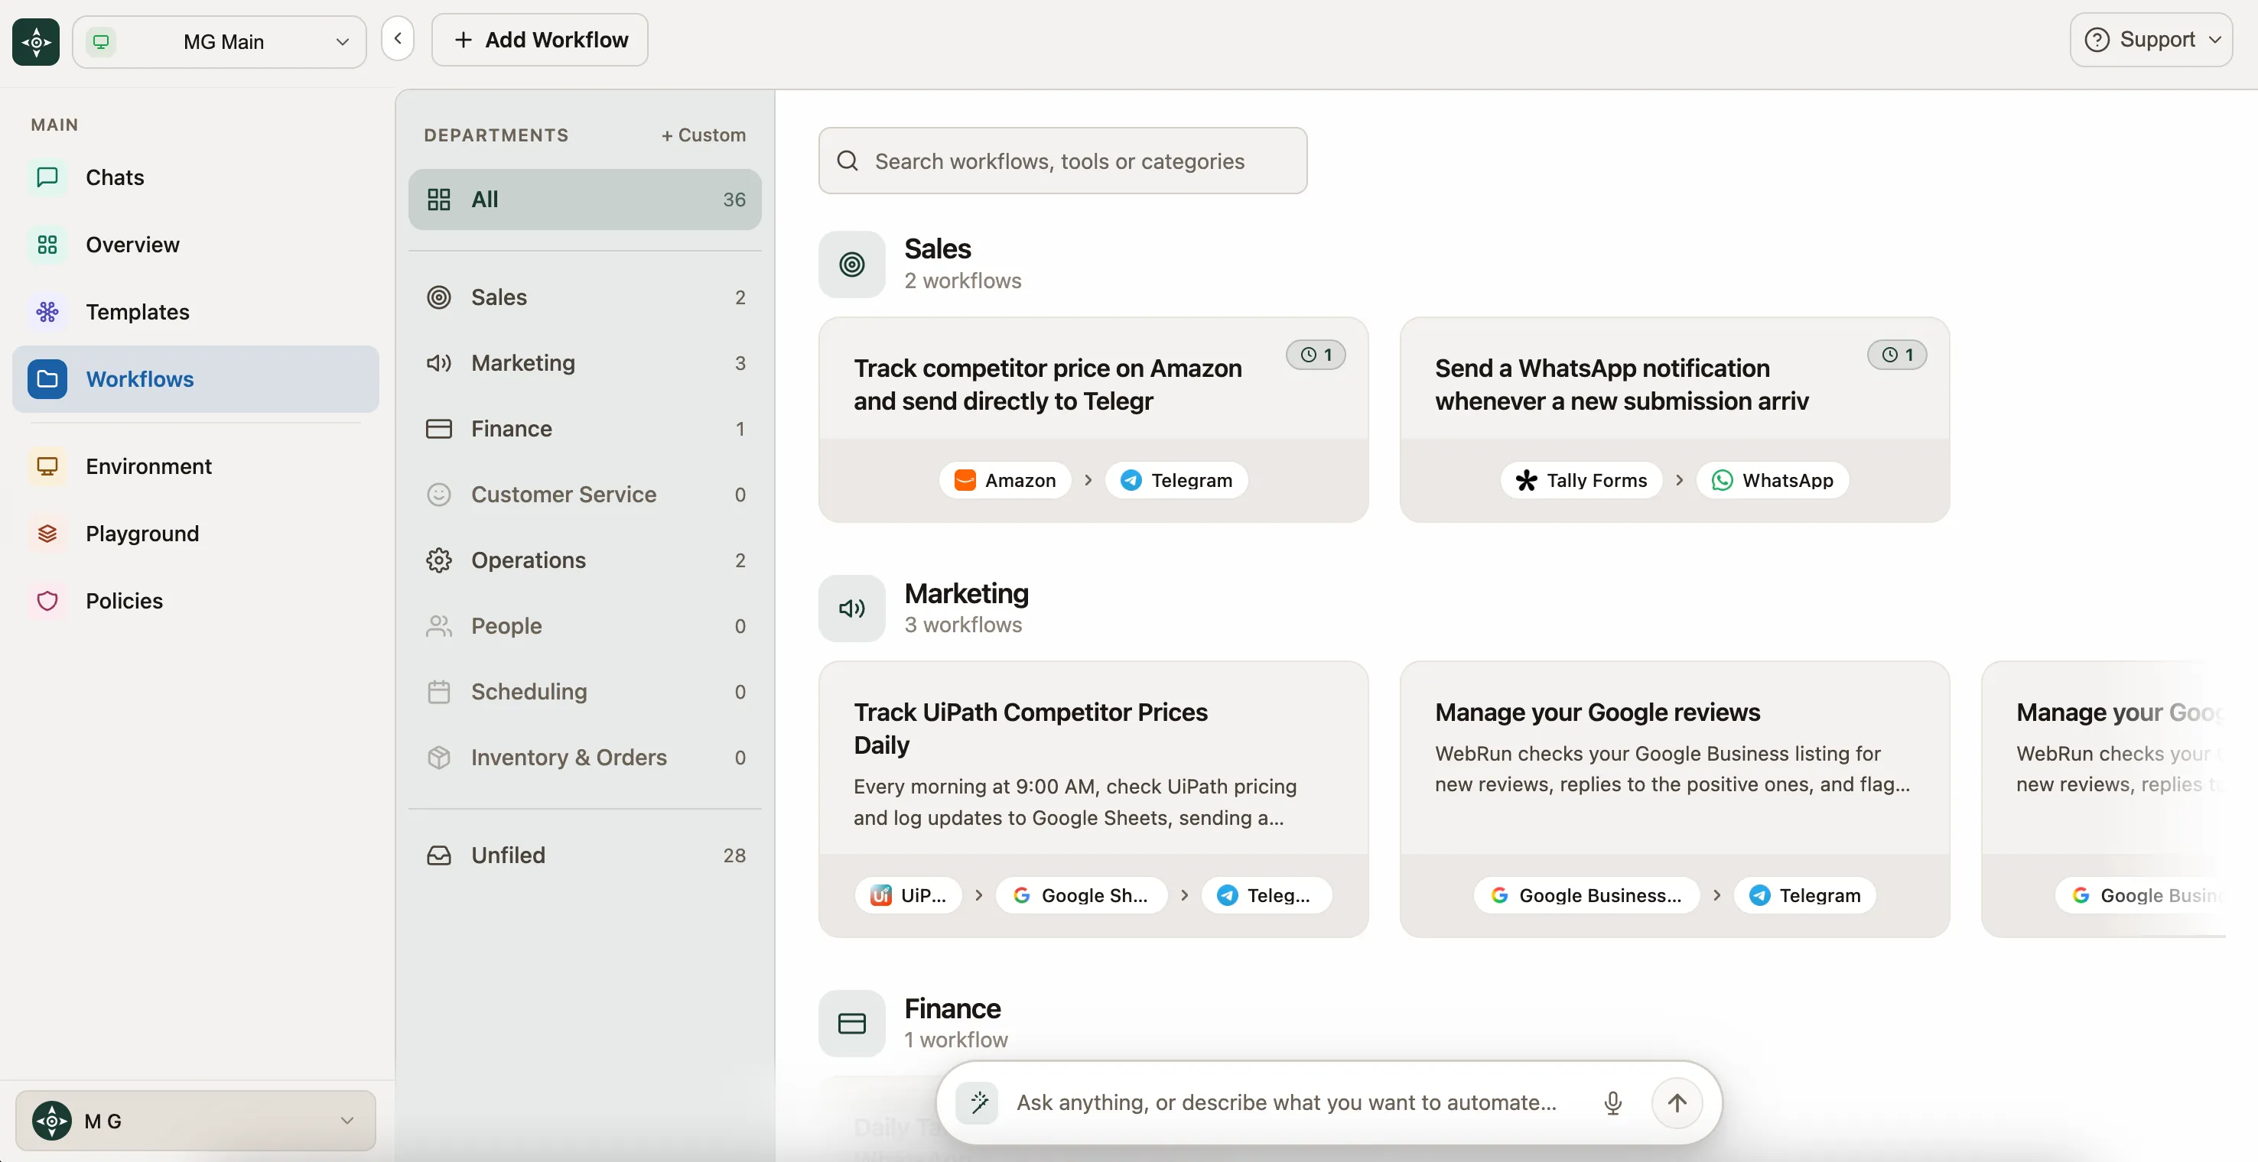Open Track UiPath Competitor Prices Daily workflow
The width and height of the screenshot is (2258, 1162).
tap(1093, 799)
